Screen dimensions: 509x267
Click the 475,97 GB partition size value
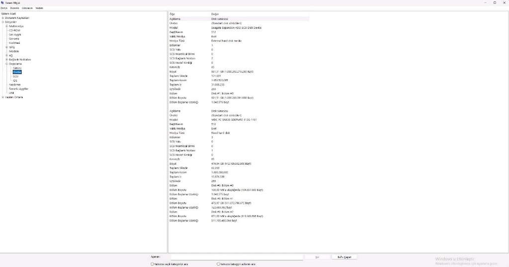[x=232, y=203]
